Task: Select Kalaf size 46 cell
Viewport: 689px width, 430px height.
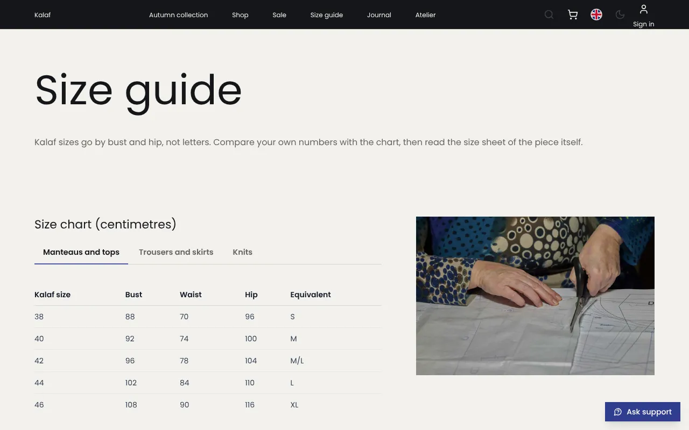Action: 39,405
